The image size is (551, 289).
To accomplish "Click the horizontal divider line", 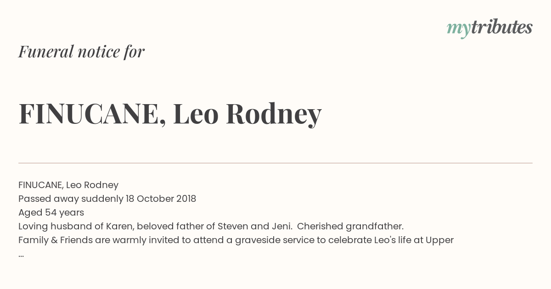I will [x=275, y=163].
